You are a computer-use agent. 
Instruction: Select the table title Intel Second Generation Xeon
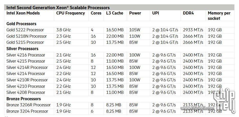(58, 8)
